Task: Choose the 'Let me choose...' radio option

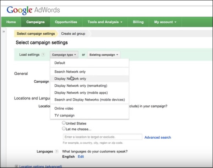Action: pyautogui.click(x=64, y=129)
